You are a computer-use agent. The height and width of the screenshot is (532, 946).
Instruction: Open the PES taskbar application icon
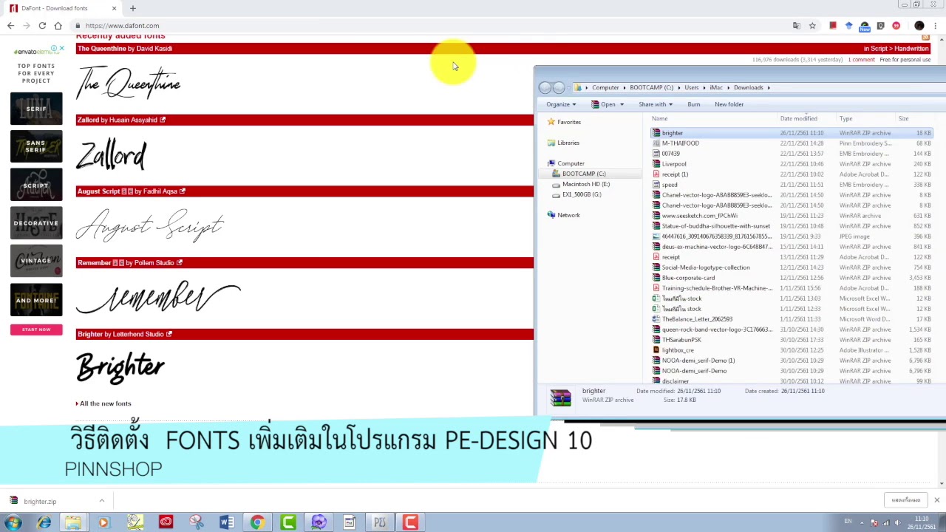tap(379, 522)
